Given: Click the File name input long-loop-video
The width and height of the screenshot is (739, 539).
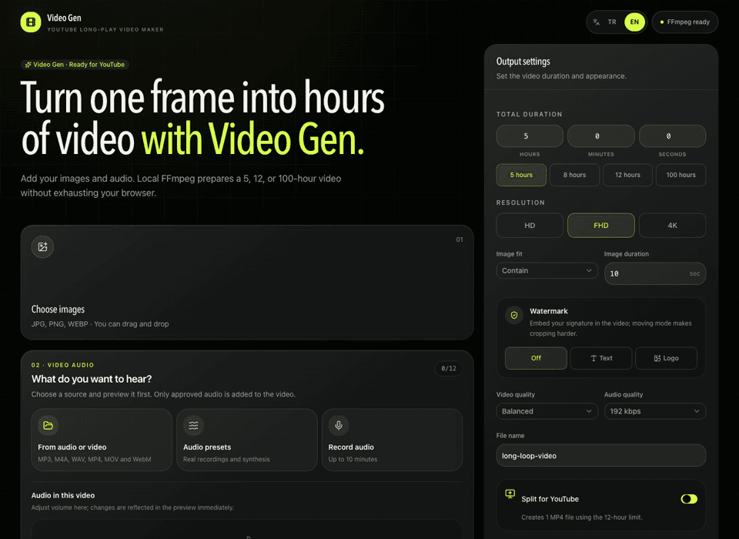Looking at the screenshot, I should tap(601, 456).
